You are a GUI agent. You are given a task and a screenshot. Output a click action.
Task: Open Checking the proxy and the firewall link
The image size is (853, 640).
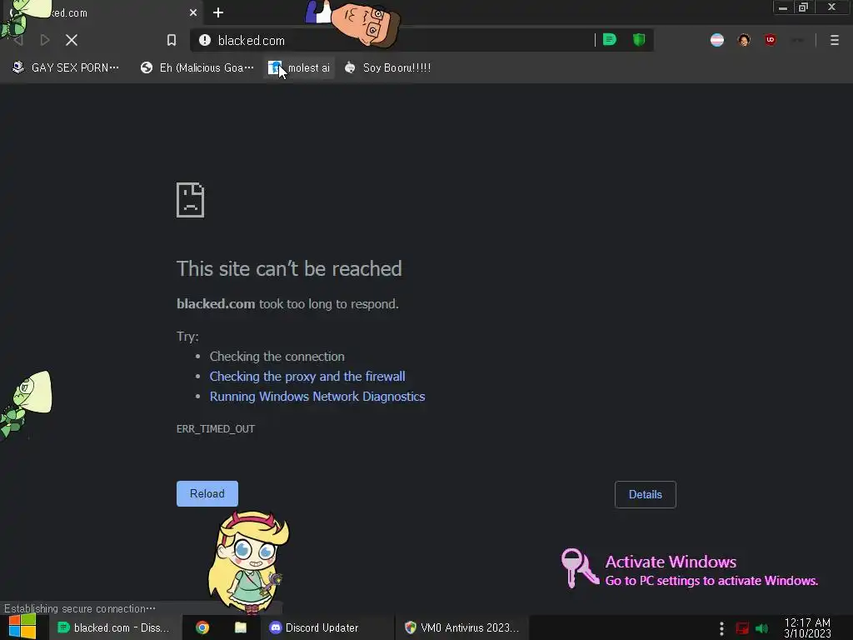click(x=307, y=377)
